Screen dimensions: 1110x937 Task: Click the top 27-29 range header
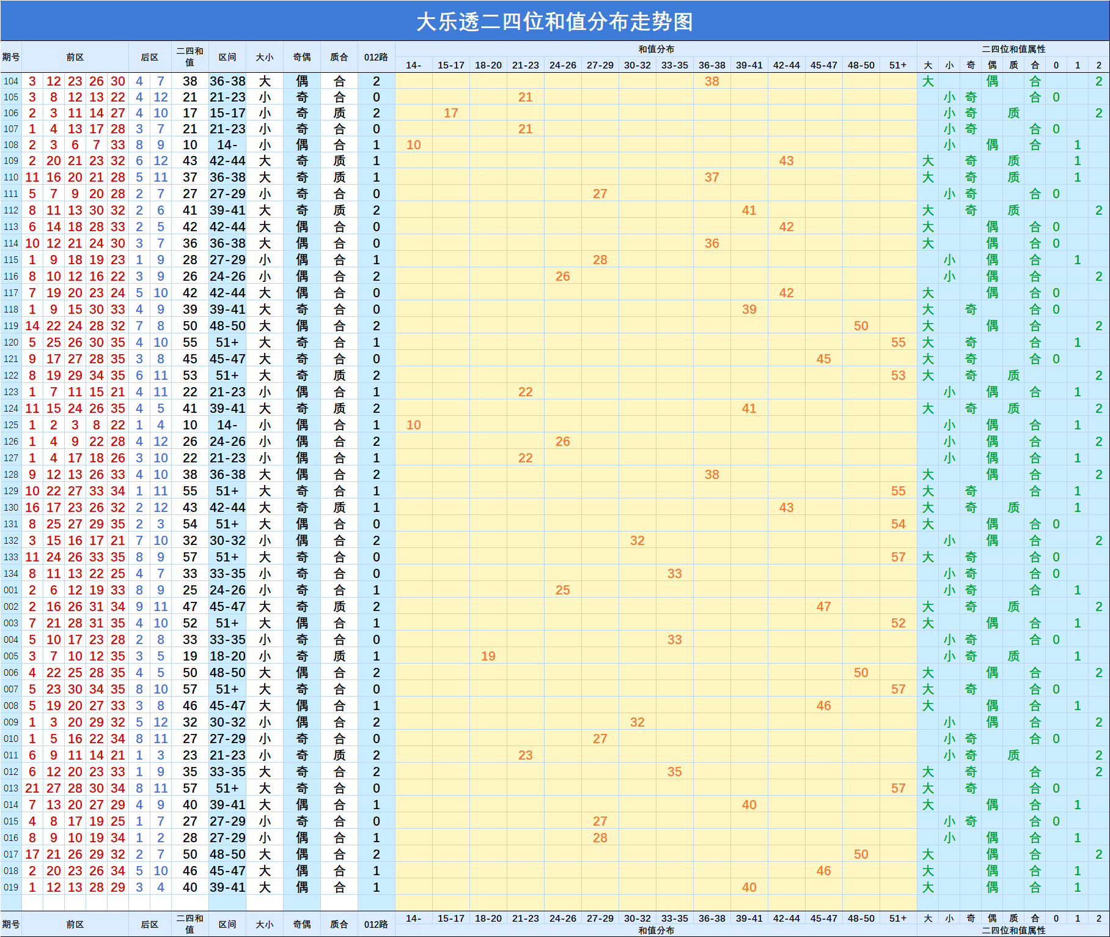pos(600,65)
